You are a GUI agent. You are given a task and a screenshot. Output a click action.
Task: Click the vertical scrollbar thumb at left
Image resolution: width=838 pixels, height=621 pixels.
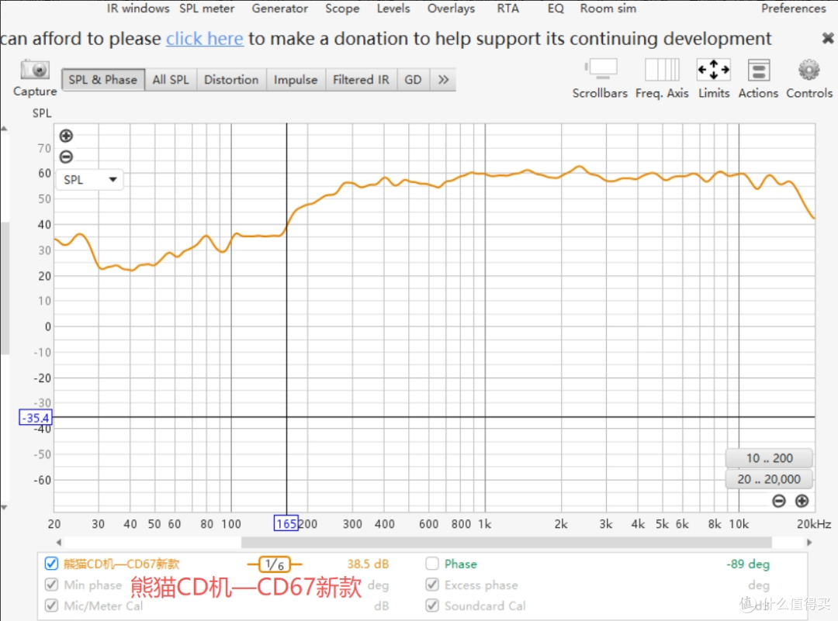[x=5, y=288]
